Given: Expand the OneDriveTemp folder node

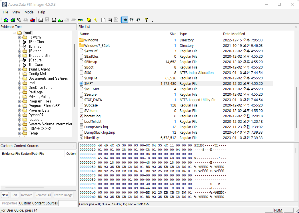Looking at the screenshot, I should [19, 88].
